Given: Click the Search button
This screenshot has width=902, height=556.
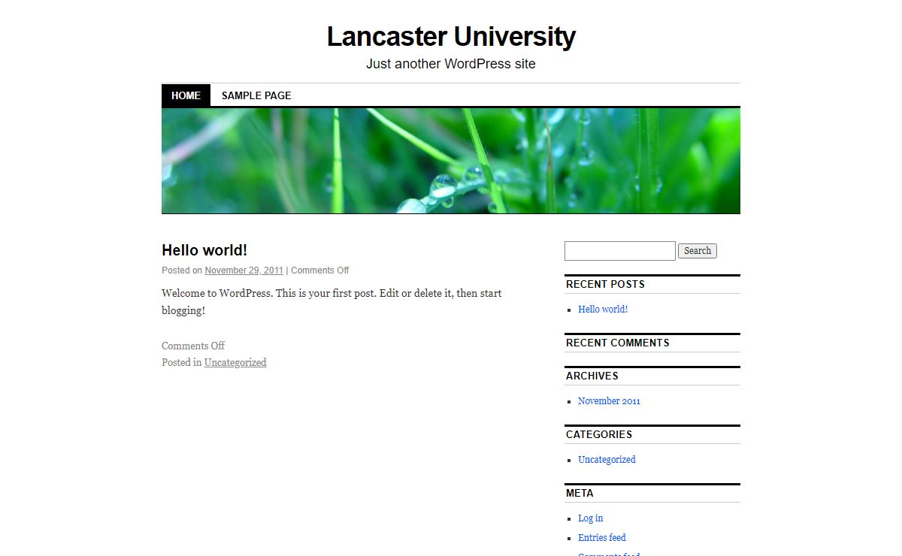Looking at the screenshot, I should point(698,251).
